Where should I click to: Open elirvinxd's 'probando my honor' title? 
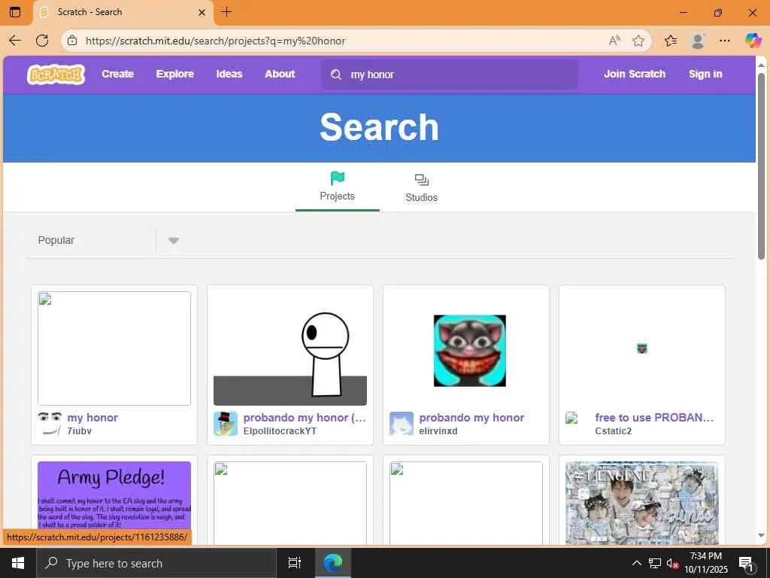coord(471,417)
